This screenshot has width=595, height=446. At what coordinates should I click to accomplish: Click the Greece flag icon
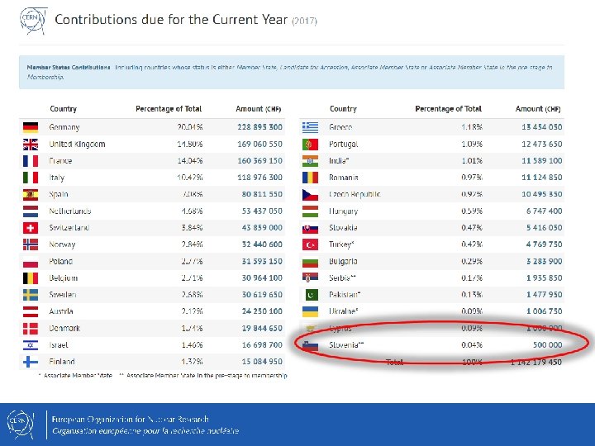pos(310,127)
